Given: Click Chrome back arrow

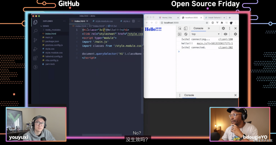Looking at the screenshot, I should pos(147,23).
